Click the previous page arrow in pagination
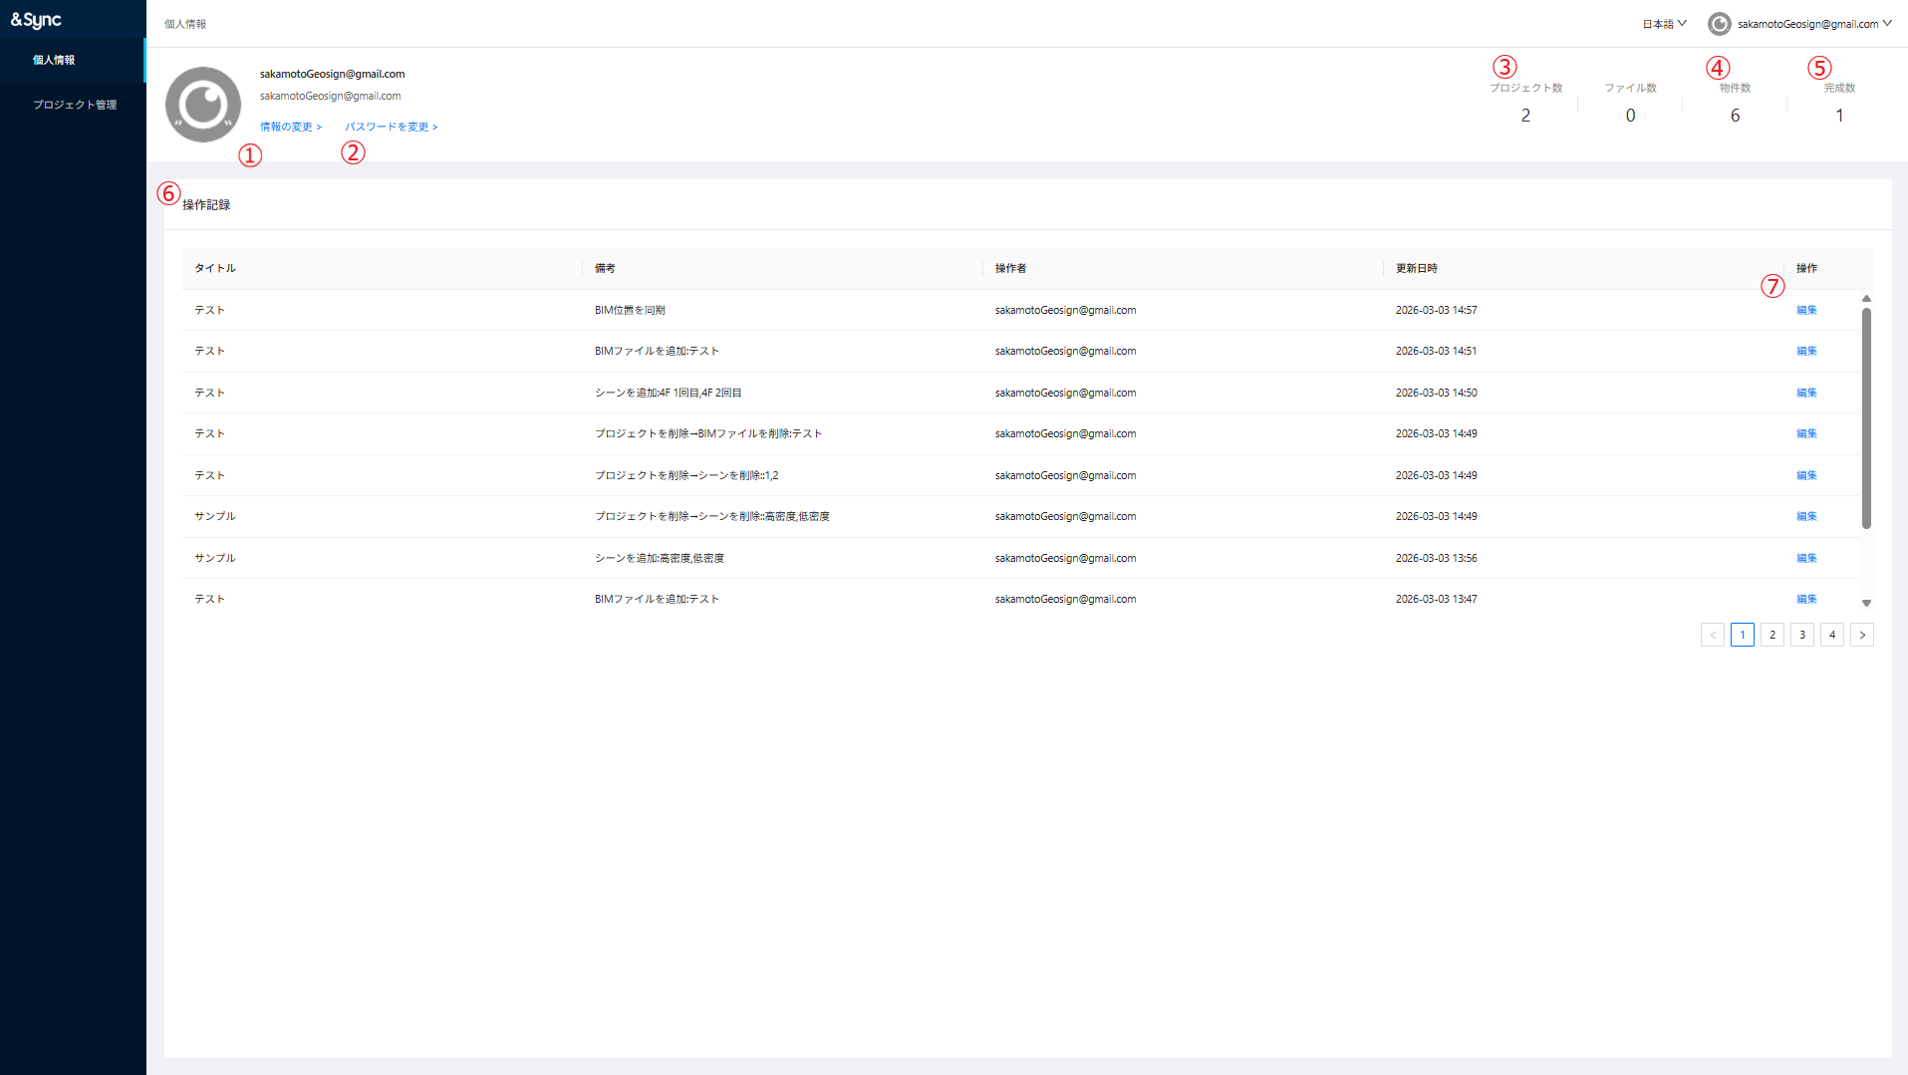The width and height of the screenshot is (1908, 1075). [1712, 635]
